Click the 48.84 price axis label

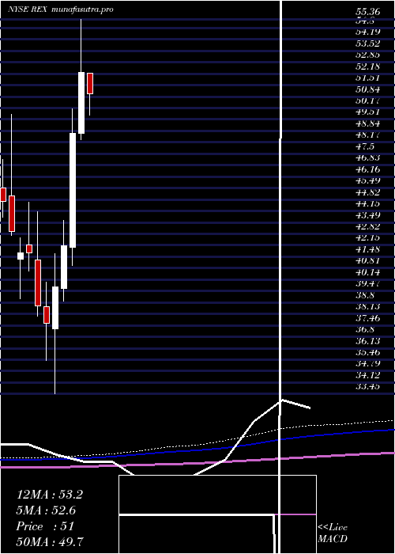[367, 123]
